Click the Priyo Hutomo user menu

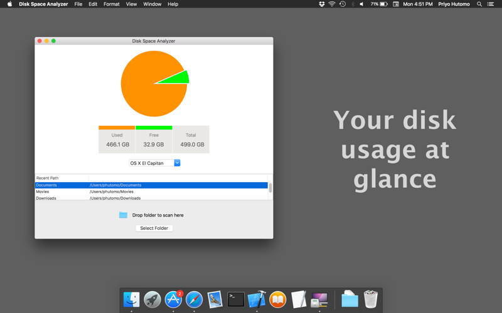point(454,4)
